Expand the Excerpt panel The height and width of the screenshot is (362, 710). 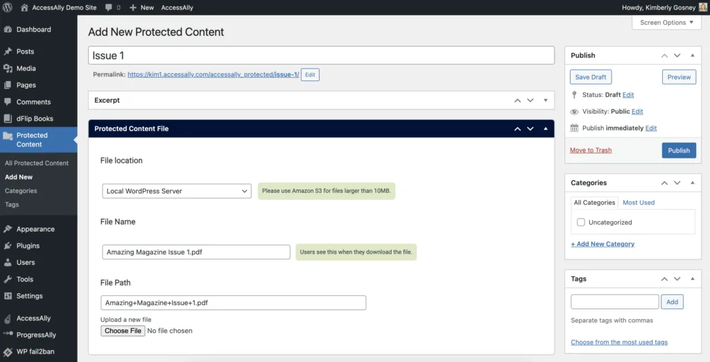546,101
